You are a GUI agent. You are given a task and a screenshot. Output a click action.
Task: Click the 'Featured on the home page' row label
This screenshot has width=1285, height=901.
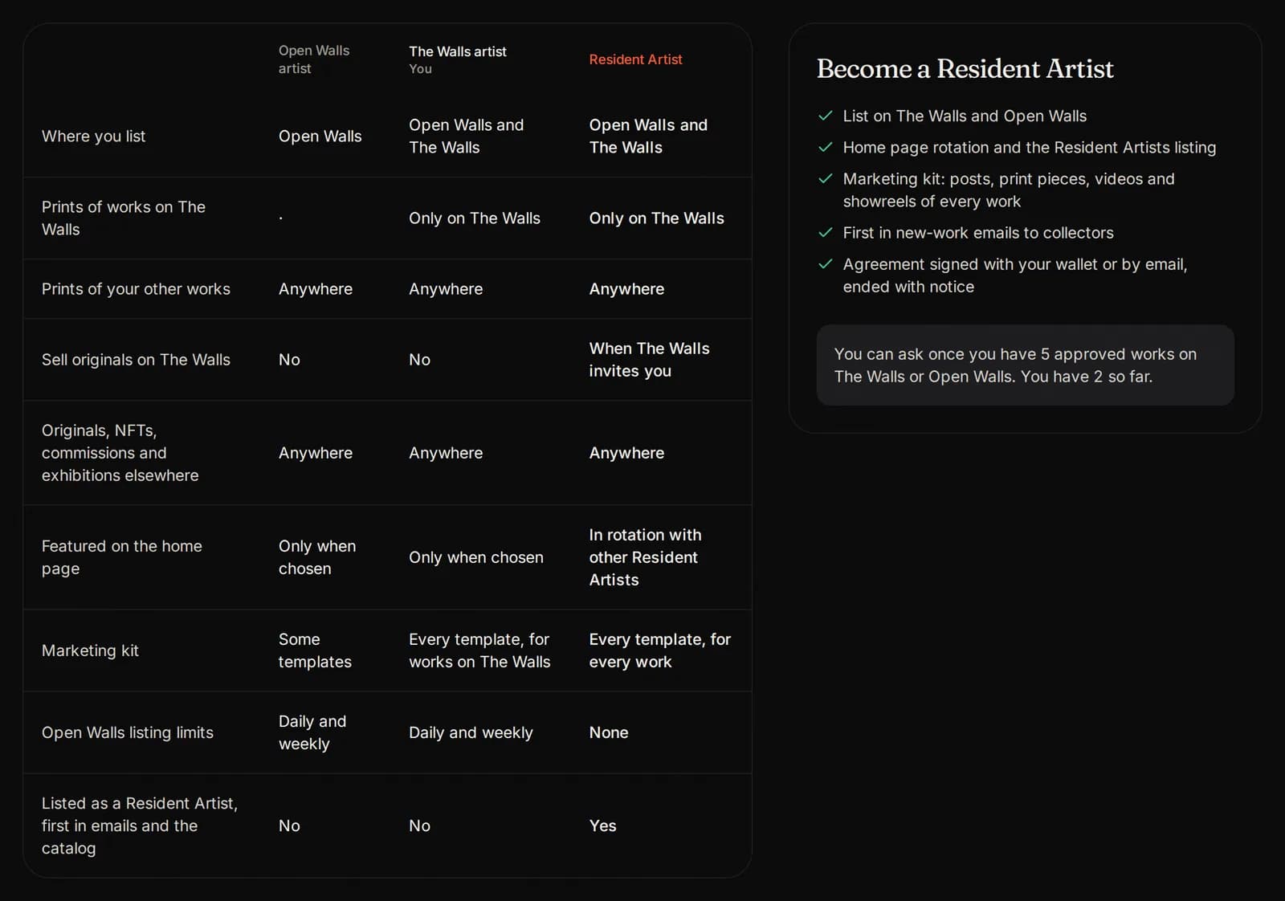(x=122, y=557)
